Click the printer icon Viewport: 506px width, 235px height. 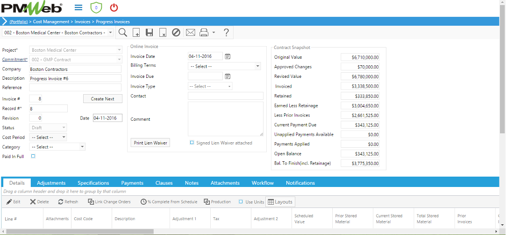click(x=204, y=33)
